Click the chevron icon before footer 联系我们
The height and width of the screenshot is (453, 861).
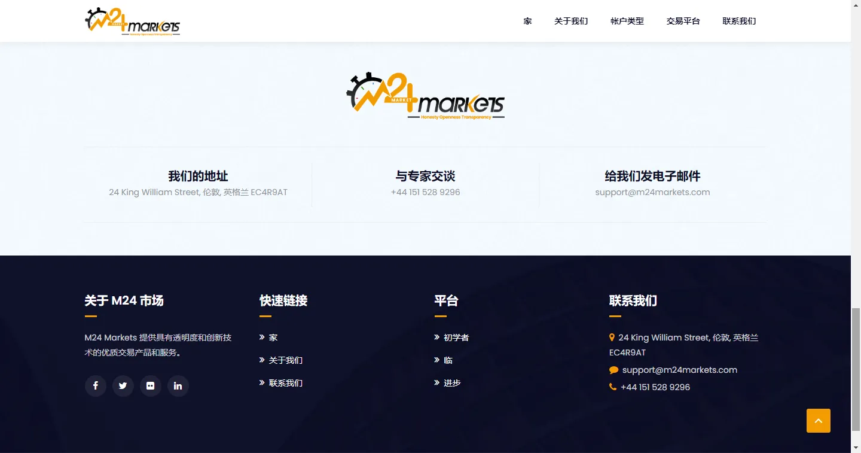pos(262,383)
